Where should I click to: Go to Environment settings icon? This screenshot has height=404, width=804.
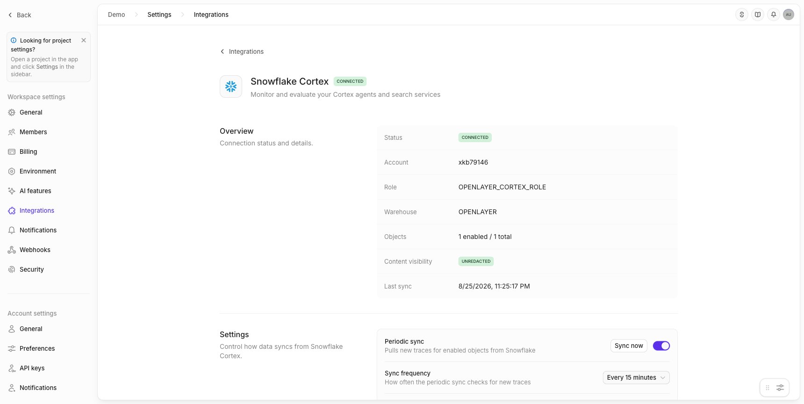(12, 171)
